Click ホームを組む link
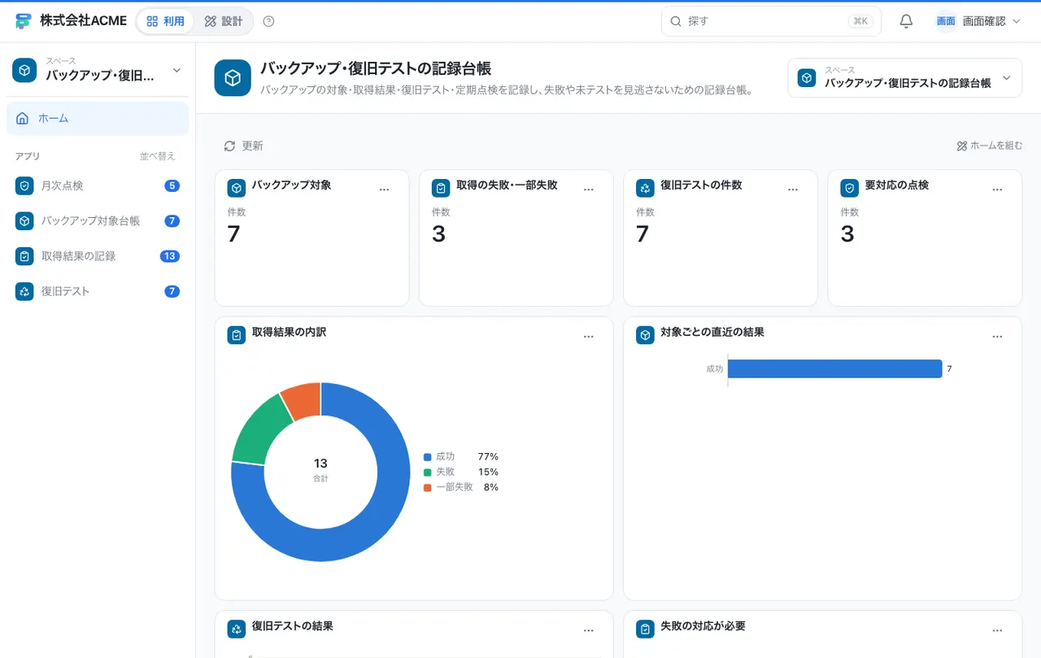1041x658 pixels. [x=990, y=146]
